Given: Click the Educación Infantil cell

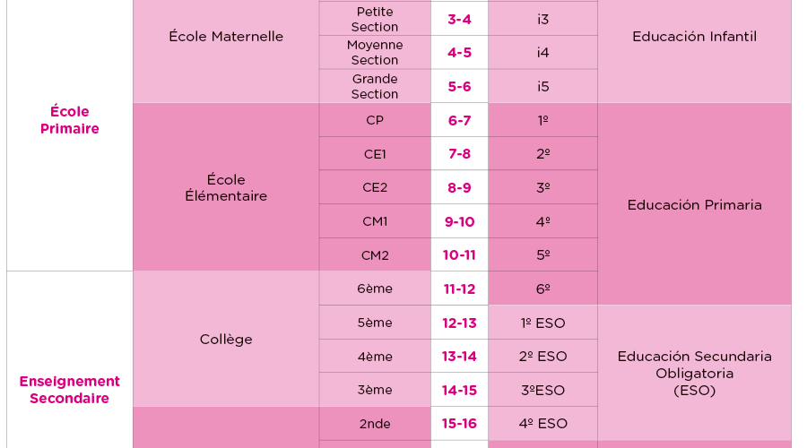Looking at the screenshot, I should coord(694,37).
